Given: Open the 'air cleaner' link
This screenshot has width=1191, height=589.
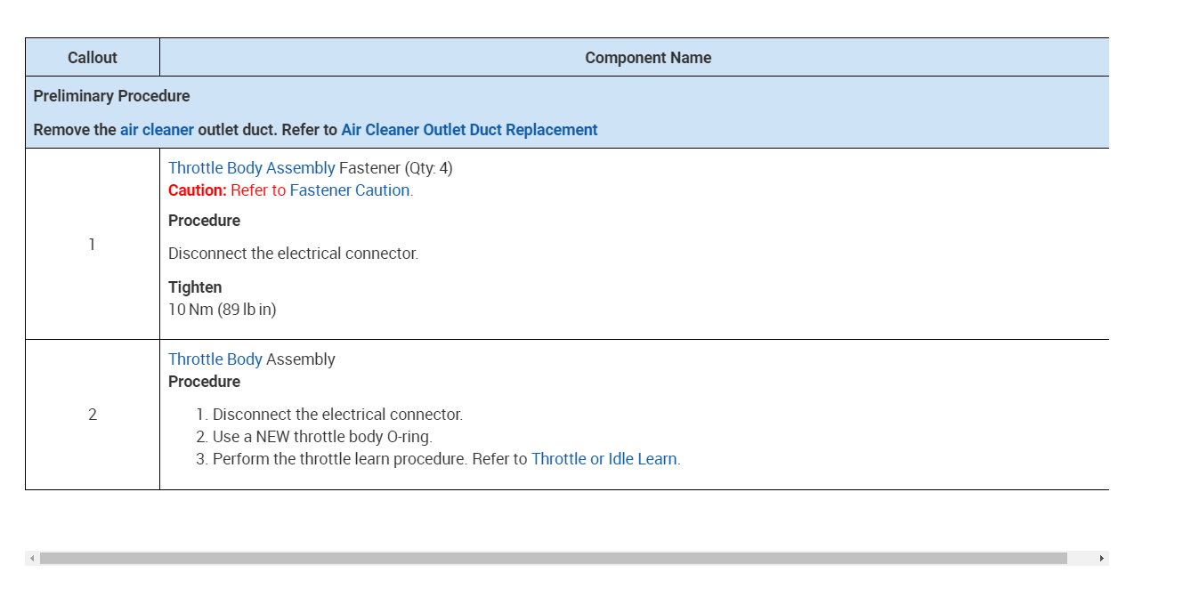Looking at the screenshot, I should (x=157, y=130).
